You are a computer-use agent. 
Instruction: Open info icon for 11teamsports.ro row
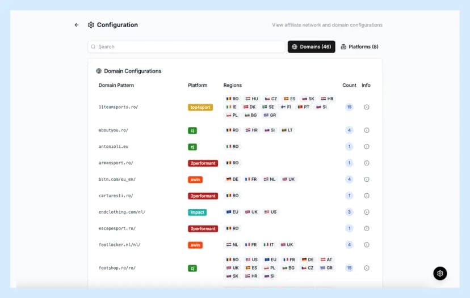point(367,107)
